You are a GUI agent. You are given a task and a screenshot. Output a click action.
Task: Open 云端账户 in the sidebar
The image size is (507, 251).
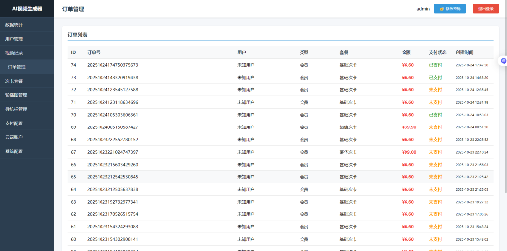14,137
